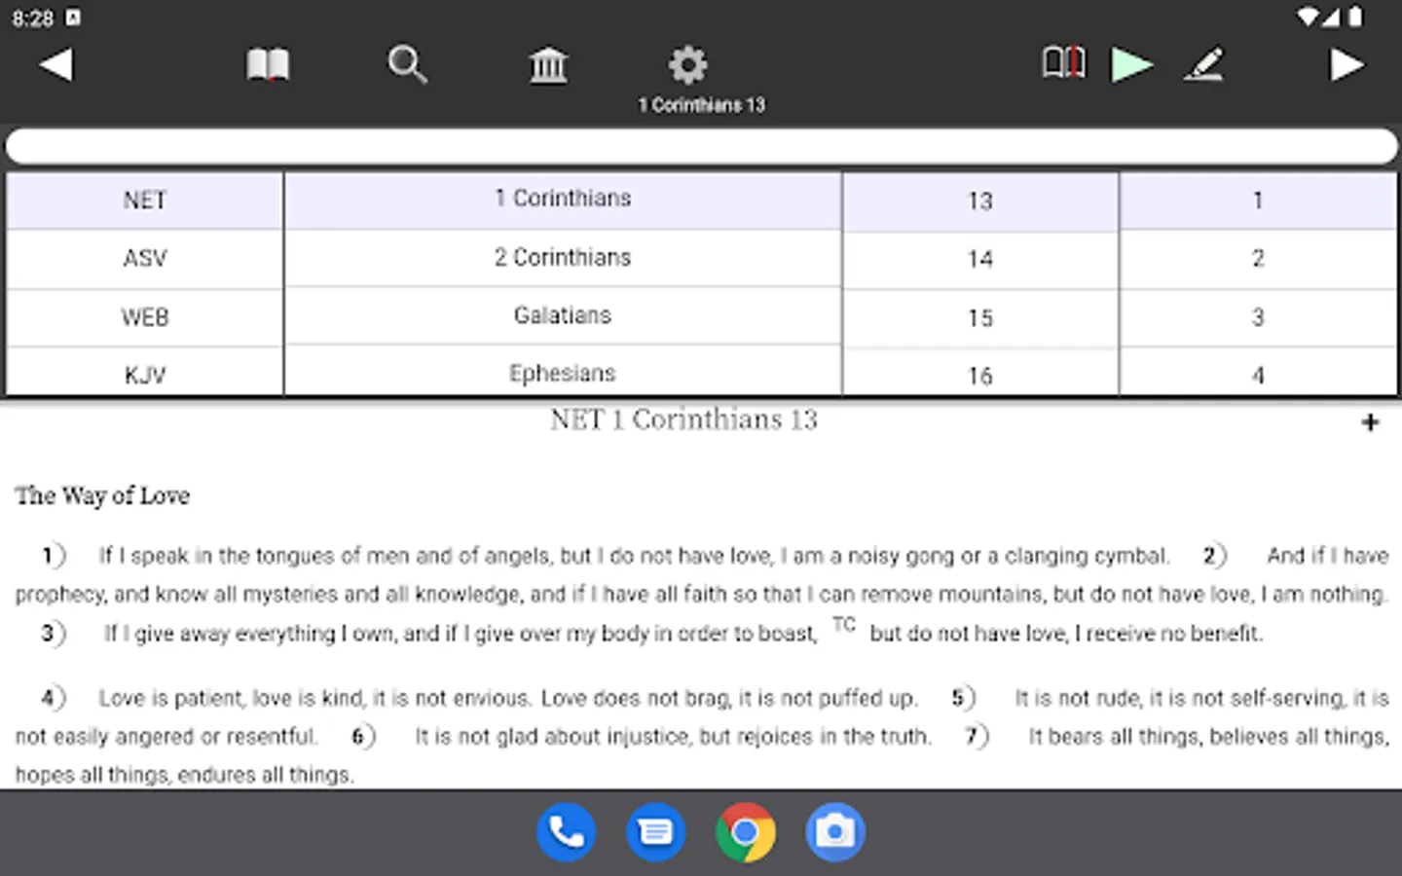Viewport: 1402px width, 876px height.
Task: Tap verse number 6) in the passage
Action: click(x=363, y=737)
